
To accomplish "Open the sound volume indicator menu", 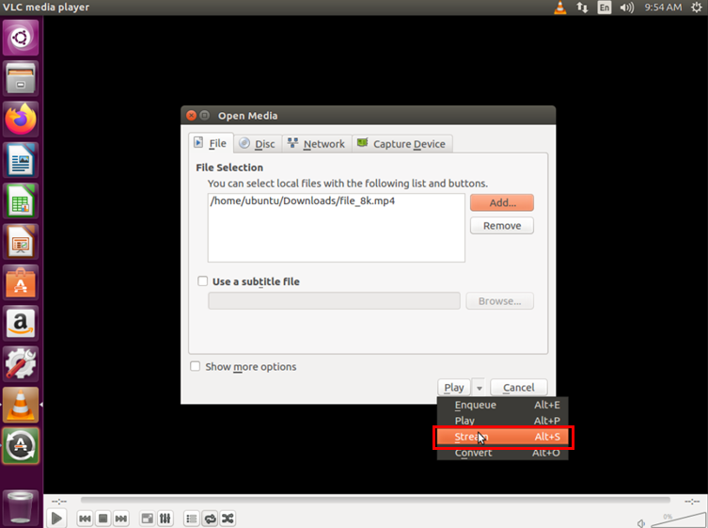I will coord(627,8).
